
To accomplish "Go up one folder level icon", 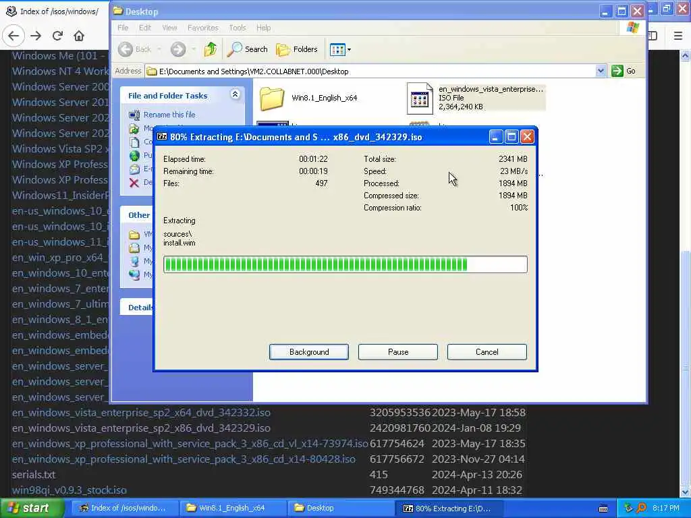I will [211, 49].
